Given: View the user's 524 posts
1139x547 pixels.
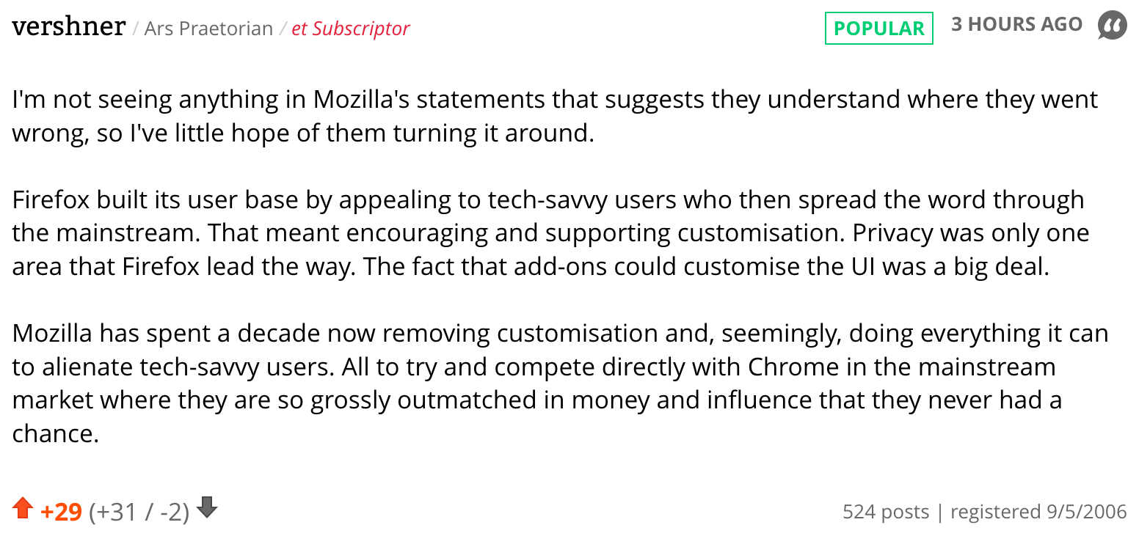Looking at the screenshot, I should pyautogui.click(x=886, y=511).
